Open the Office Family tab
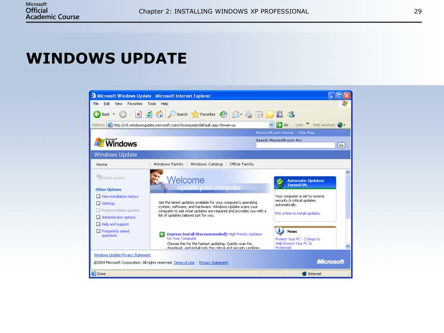Screen dimensions: 444x333 pyautogui.click(x=242, y=164)
